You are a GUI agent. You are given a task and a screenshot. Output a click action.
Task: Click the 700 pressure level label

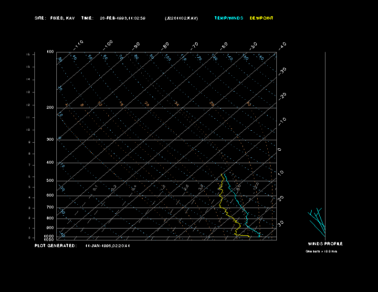pyautogui.click(x=50, y=207)
